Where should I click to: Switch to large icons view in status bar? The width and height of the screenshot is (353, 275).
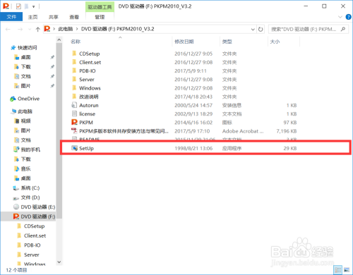pos(347,269)
